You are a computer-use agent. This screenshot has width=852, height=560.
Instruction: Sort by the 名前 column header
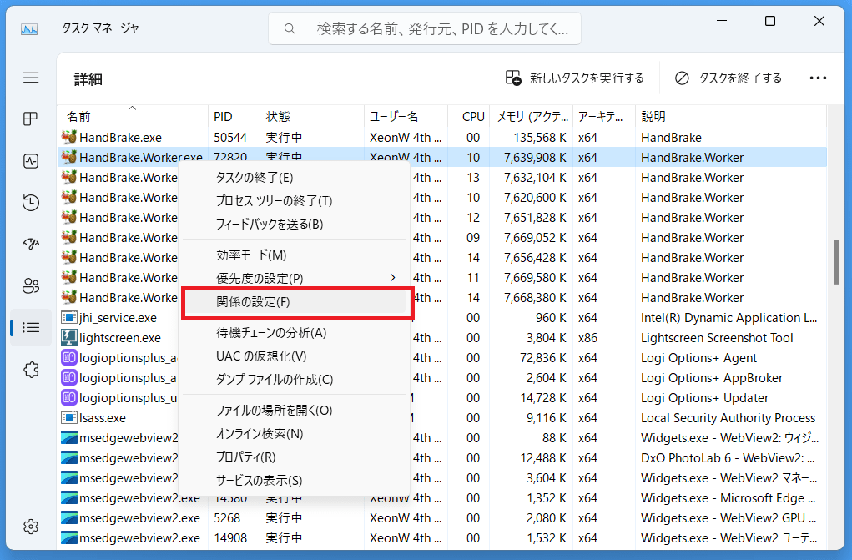(x=133, y=116)
